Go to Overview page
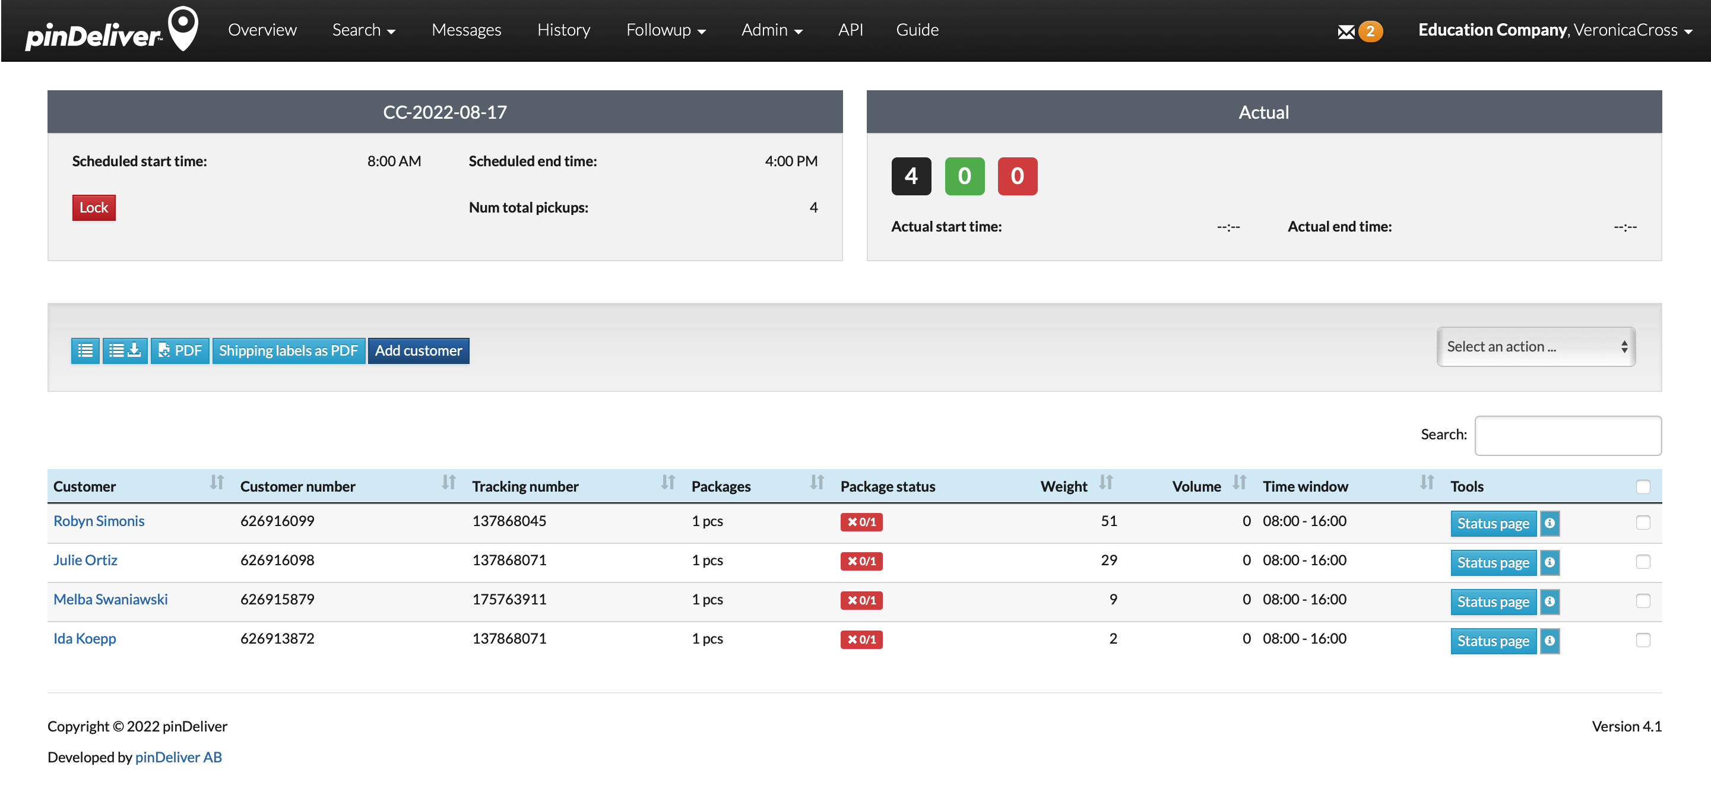The width and height of the screenshot is (1711, 798). [x=262, y=30]
